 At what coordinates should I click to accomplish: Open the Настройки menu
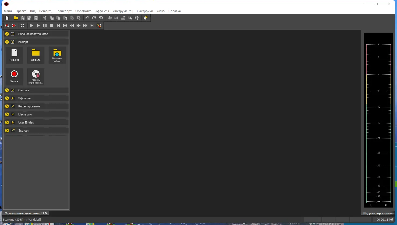(145, 11)
